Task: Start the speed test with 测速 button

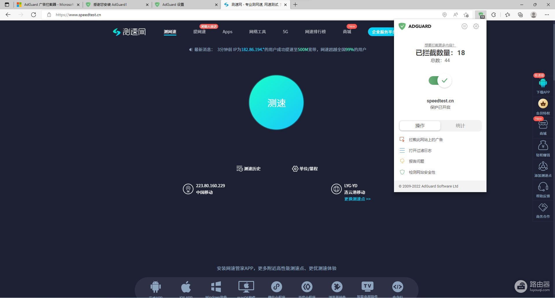Action: click(x=276, y=102)
